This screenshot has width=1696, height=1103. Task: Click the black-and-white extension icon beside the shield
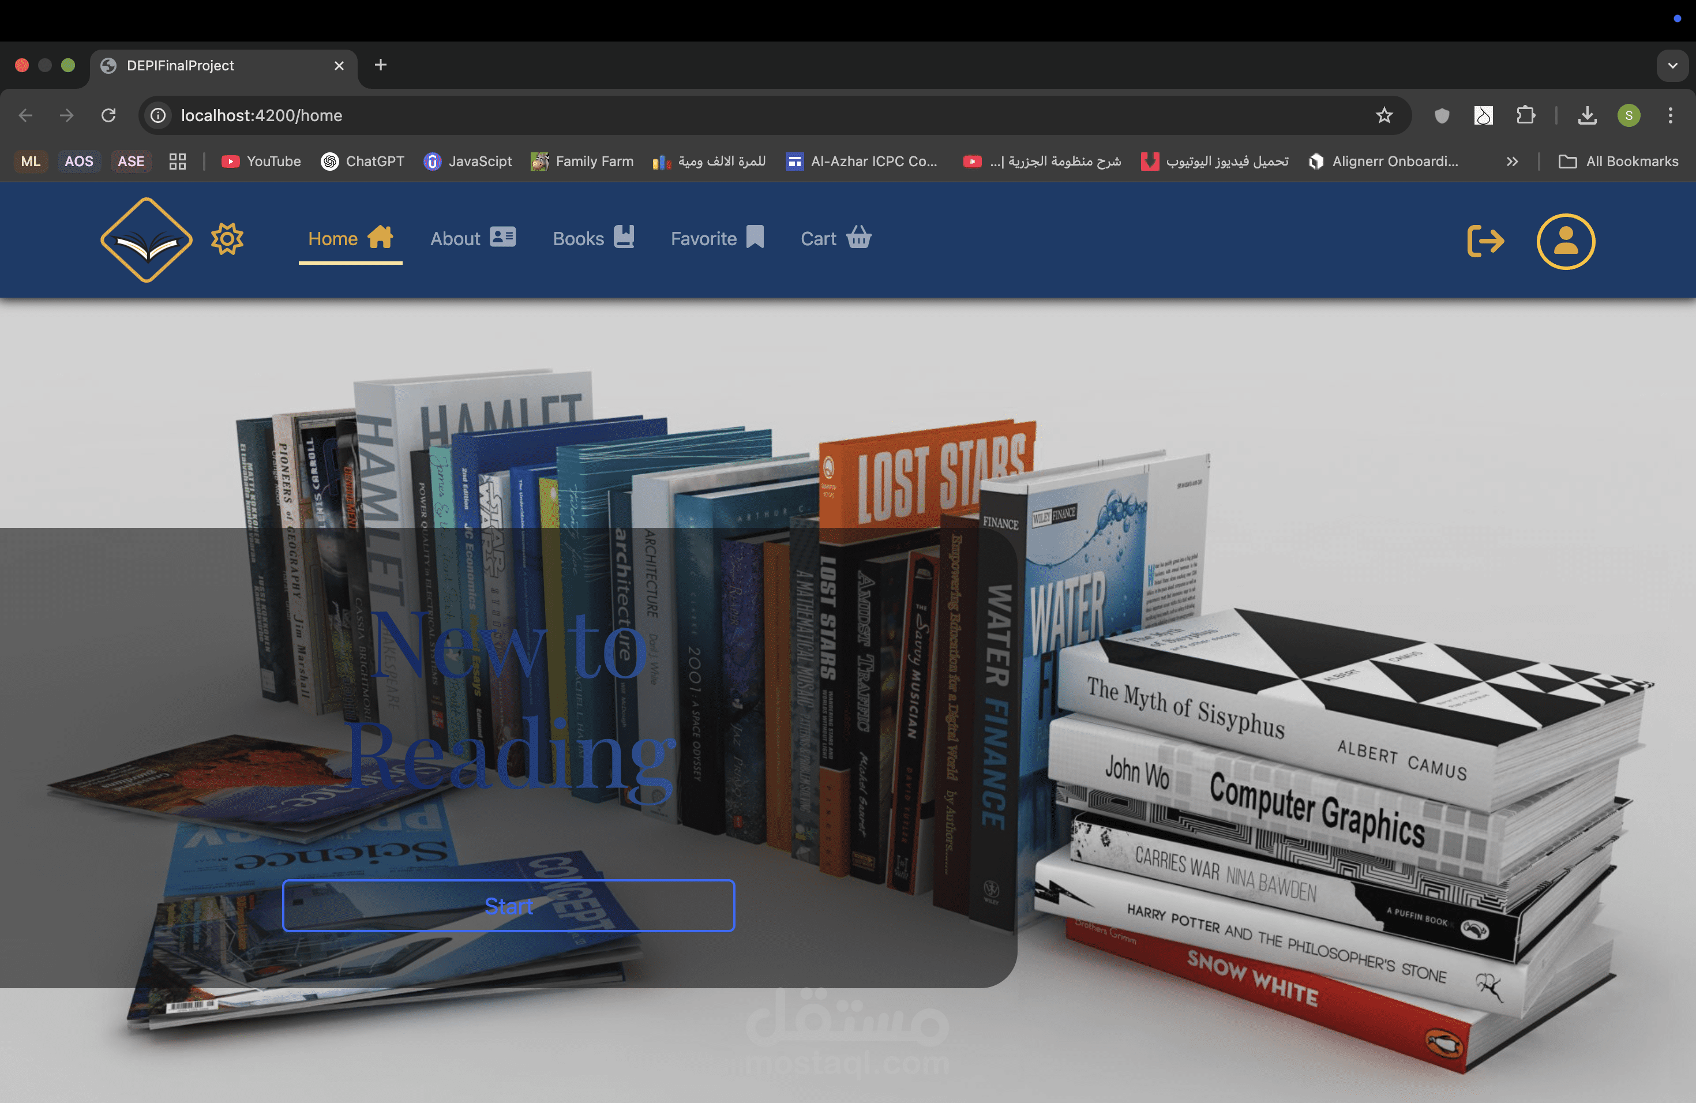(x=1484, y=115)
